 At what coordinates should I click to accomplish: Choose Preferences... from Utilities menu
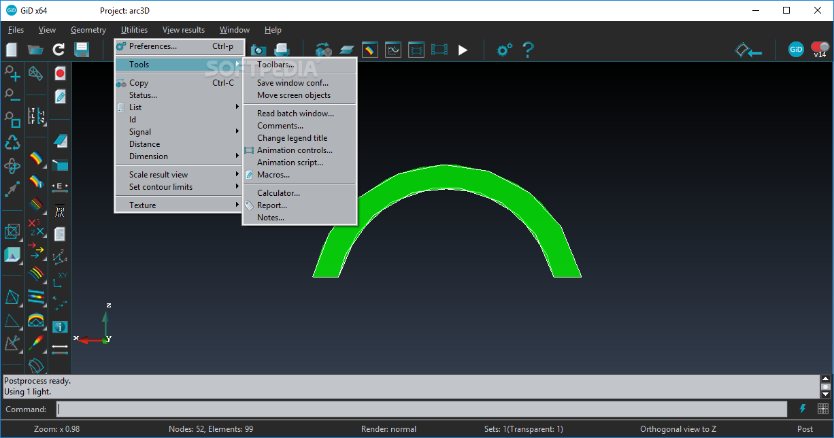pyautogui.click(x=179, y=46)
